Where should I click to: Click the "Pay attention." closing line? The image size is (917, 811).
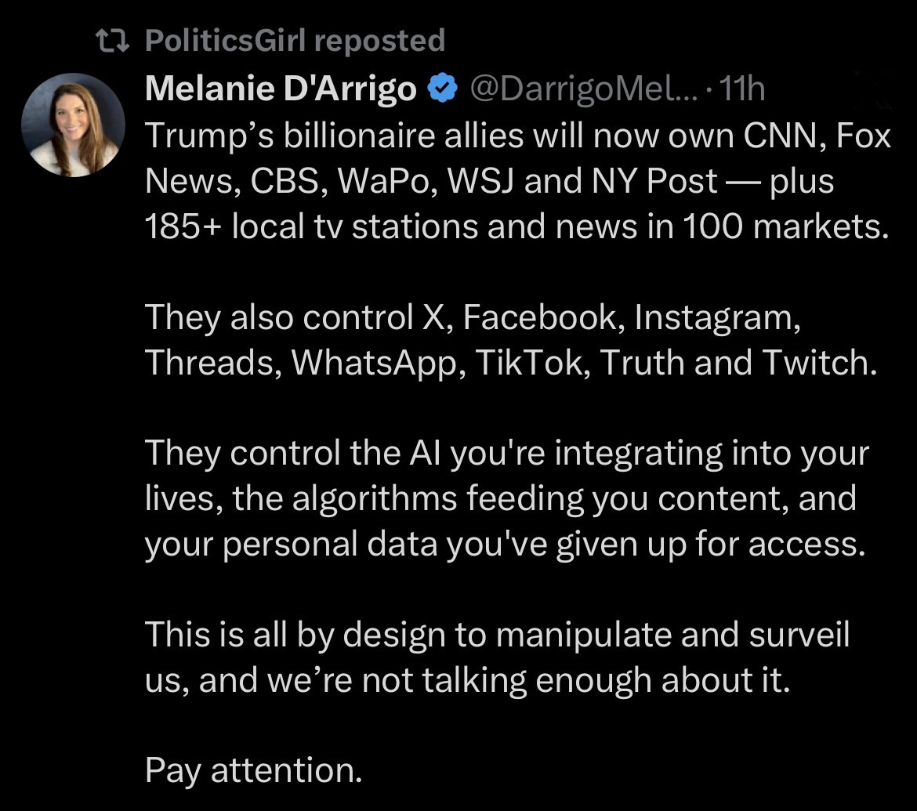(253, 771)
